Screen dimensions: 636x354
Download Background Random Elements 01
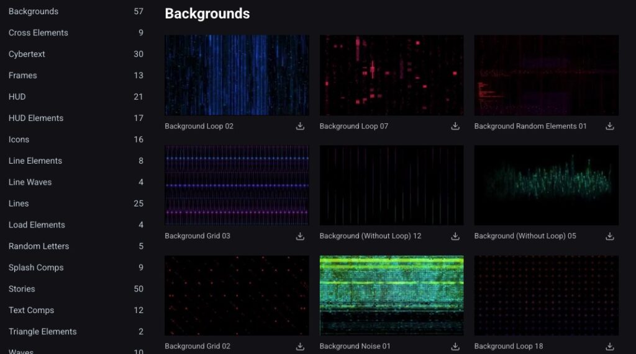click(610, 126)
